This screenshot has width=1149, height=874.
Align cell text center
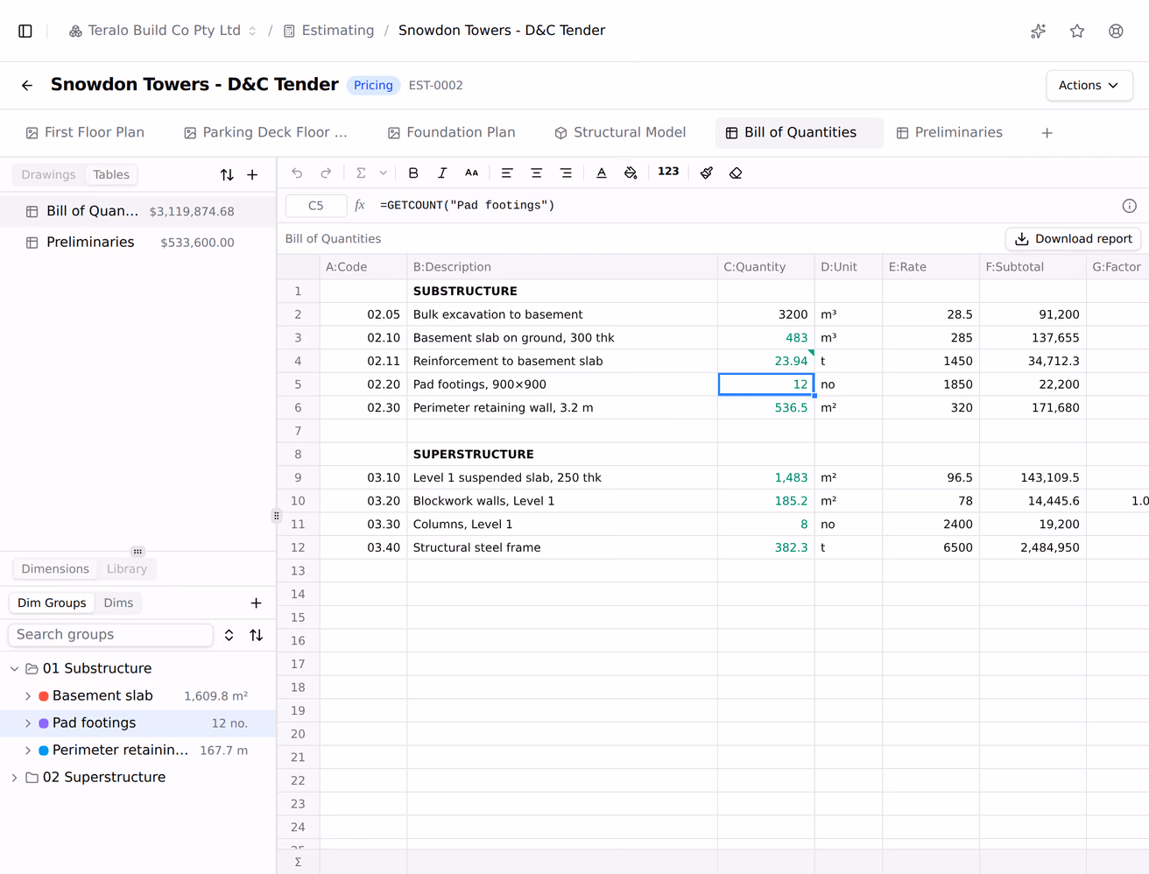tap(537, 173)
